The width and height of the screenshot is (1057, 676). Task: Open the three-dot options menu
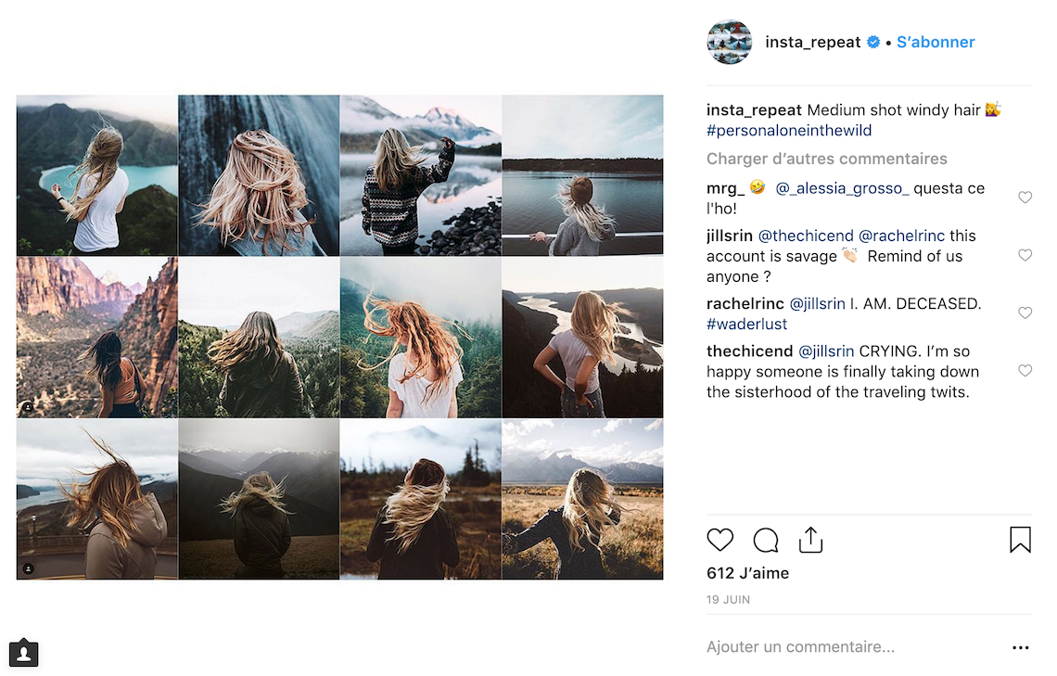pos(1021,647)
